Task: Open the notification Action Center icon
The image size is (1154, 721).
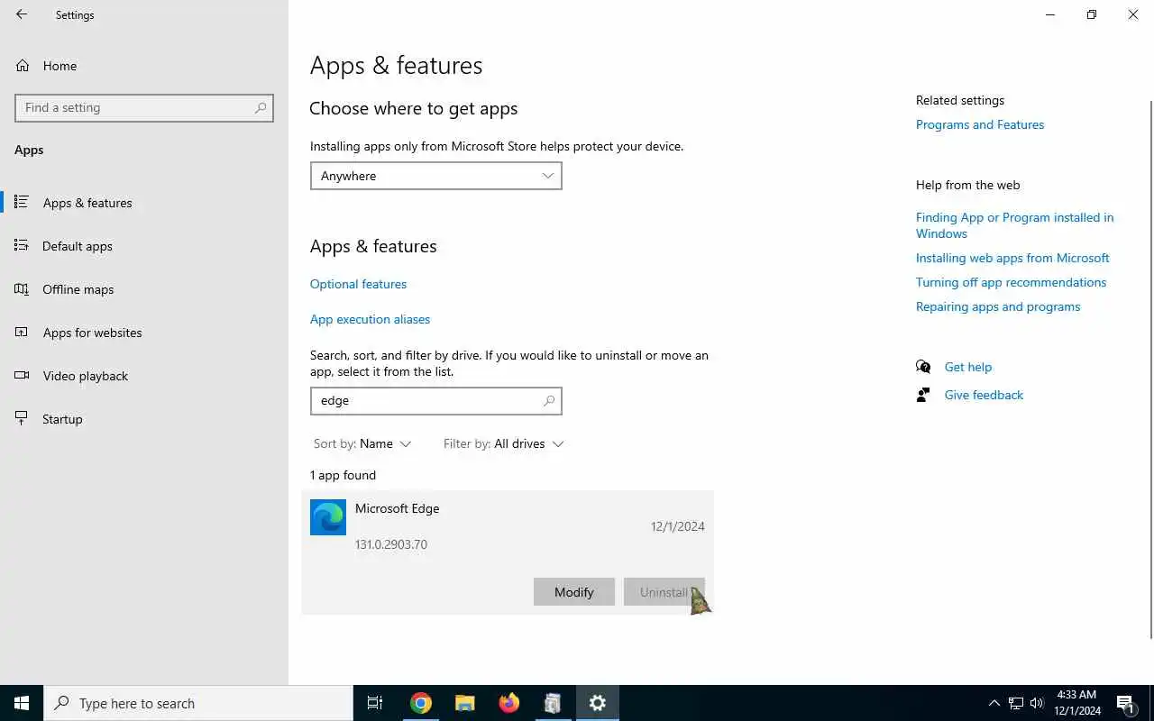Action: 1125,703
